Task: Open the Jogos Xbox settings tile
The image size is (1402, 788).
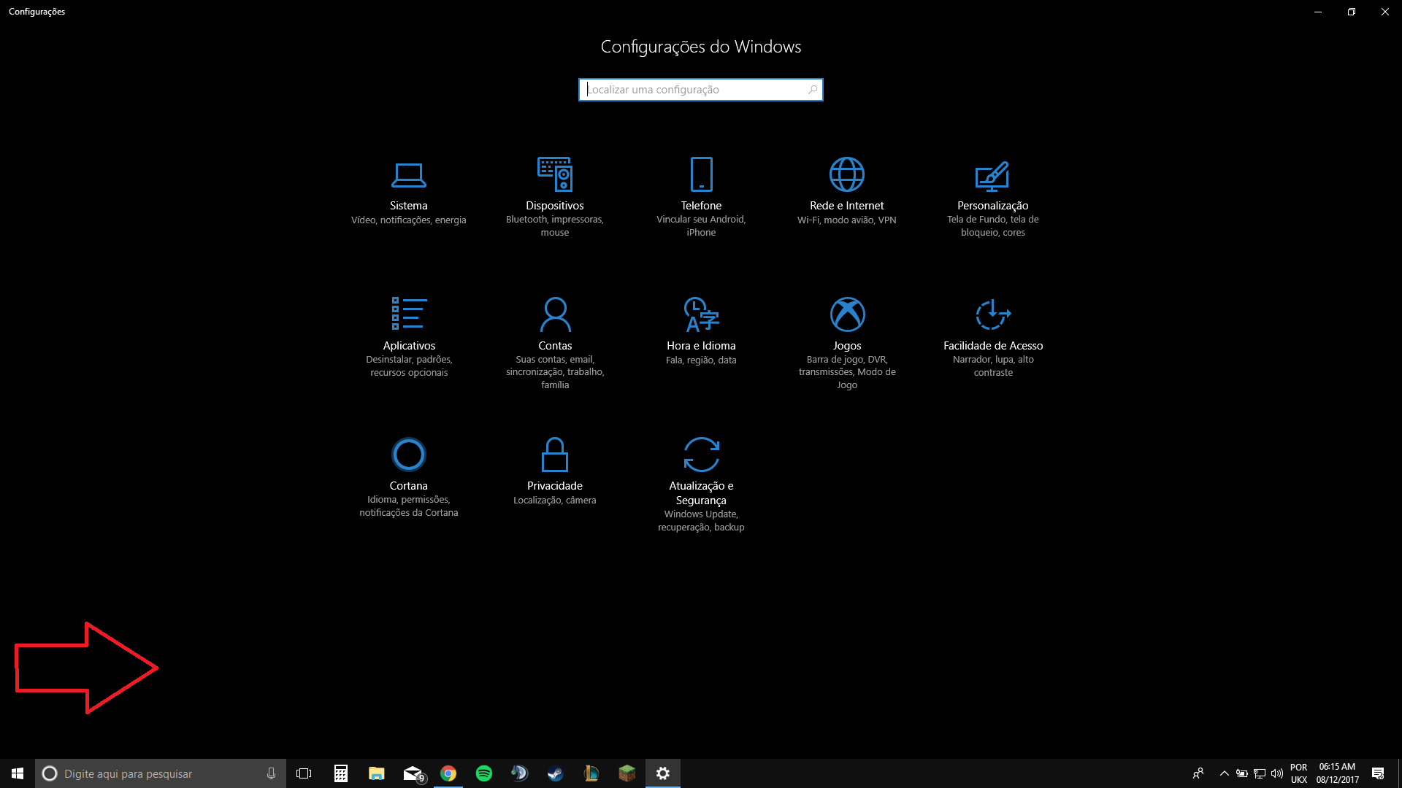Action: click(x=847, y=343)
